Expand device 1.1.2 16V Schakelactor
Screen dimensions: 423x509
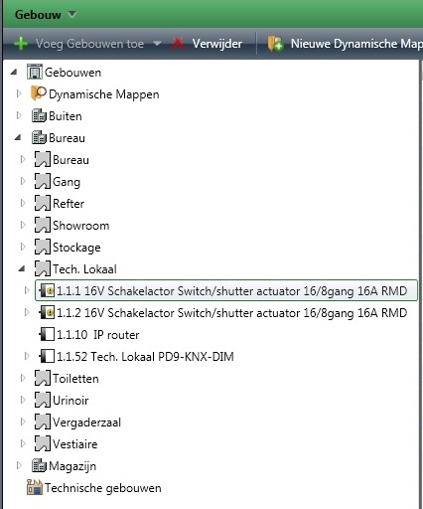pos(27,312)
